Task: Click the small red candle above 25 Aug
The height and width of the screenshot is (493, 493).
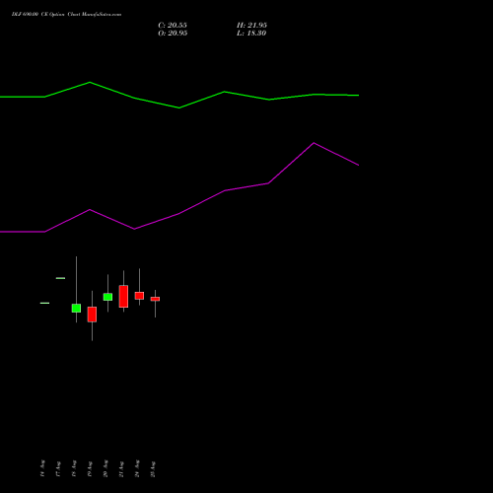Action: coord(155,299)
